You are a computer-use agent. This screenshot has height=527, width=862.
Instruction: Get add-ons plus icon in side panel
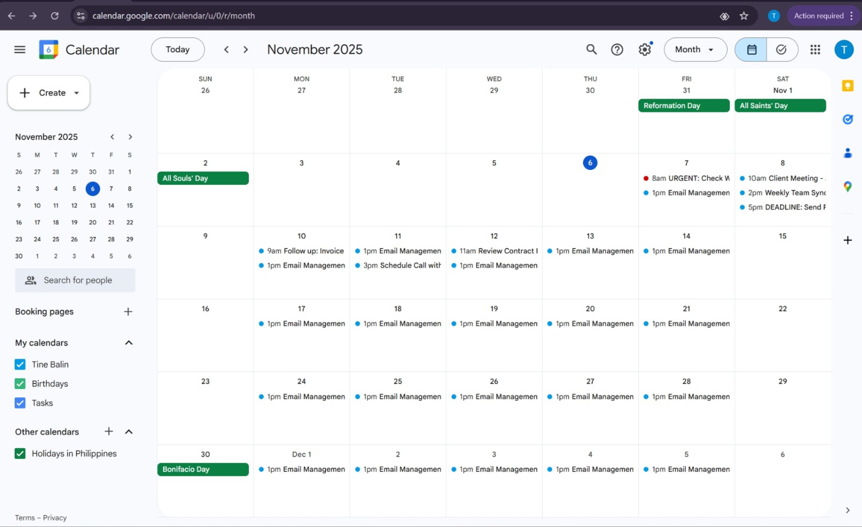(x=847, y=240)
